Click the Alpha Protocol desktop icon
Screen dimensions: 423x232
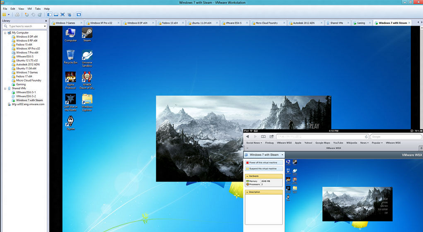[x=70, y=80]
